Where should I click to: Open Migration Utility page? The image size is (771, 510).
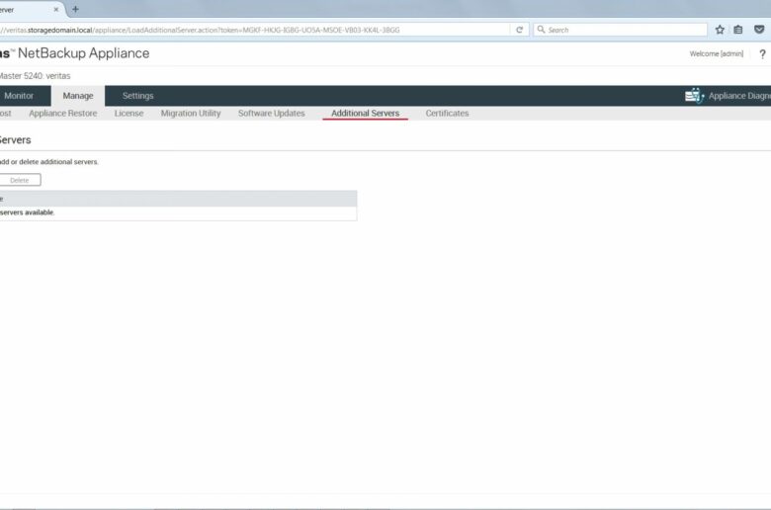click(x=191, y=113)
